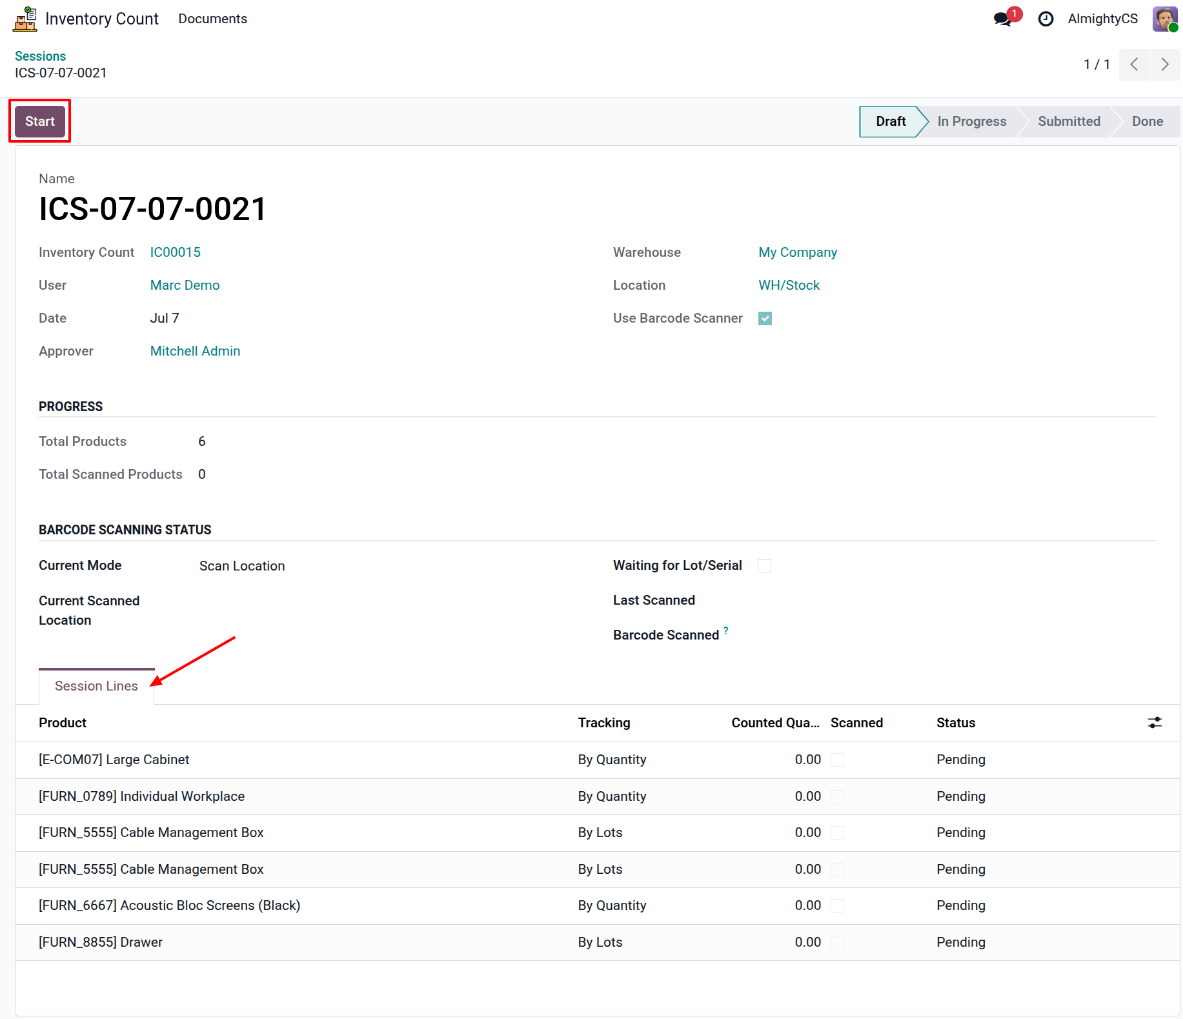Click the Inventory Count app icon
This screenshot has width=1183, height=1019.
click(25, 19)
